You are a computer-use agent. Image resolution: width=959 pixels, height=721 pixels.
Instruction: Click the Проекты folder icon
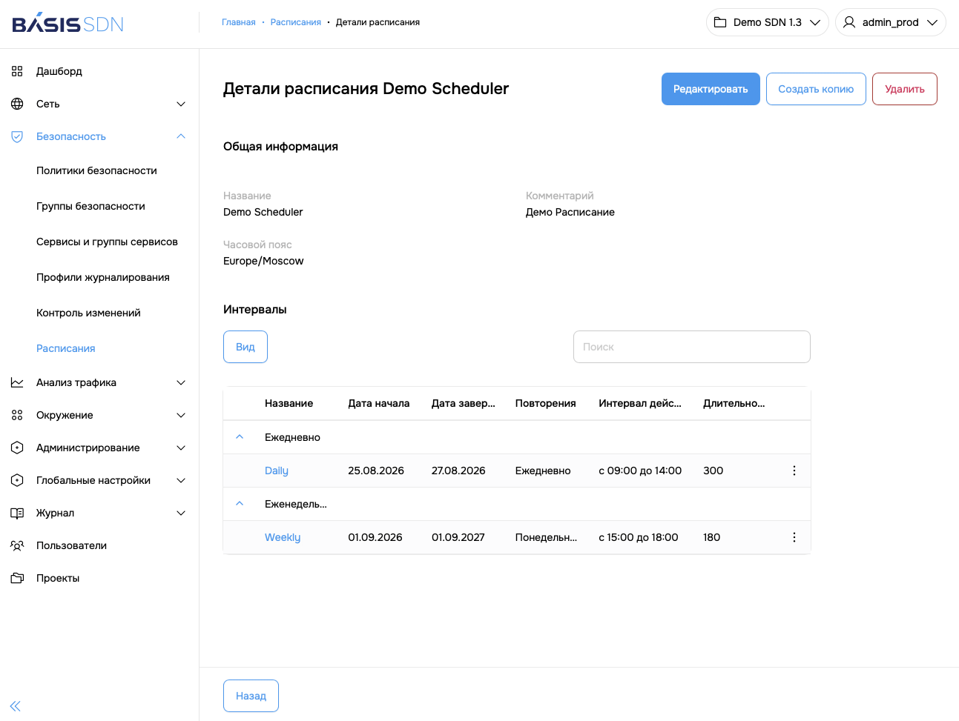tap(17, 578)
